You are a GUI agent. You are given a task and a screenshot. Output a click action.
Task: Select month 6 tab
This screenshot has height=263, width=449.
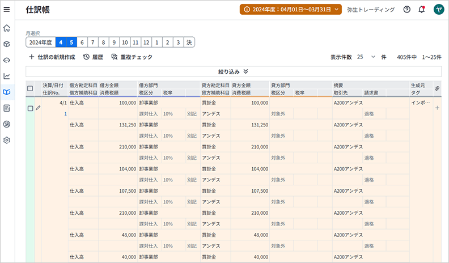tap(82, 43)
